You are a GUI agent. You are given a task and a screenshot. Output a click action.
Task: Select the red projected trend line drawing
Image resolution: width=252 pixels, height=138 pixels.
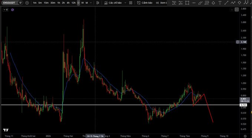pyautogui.click(x=209, y=108)
